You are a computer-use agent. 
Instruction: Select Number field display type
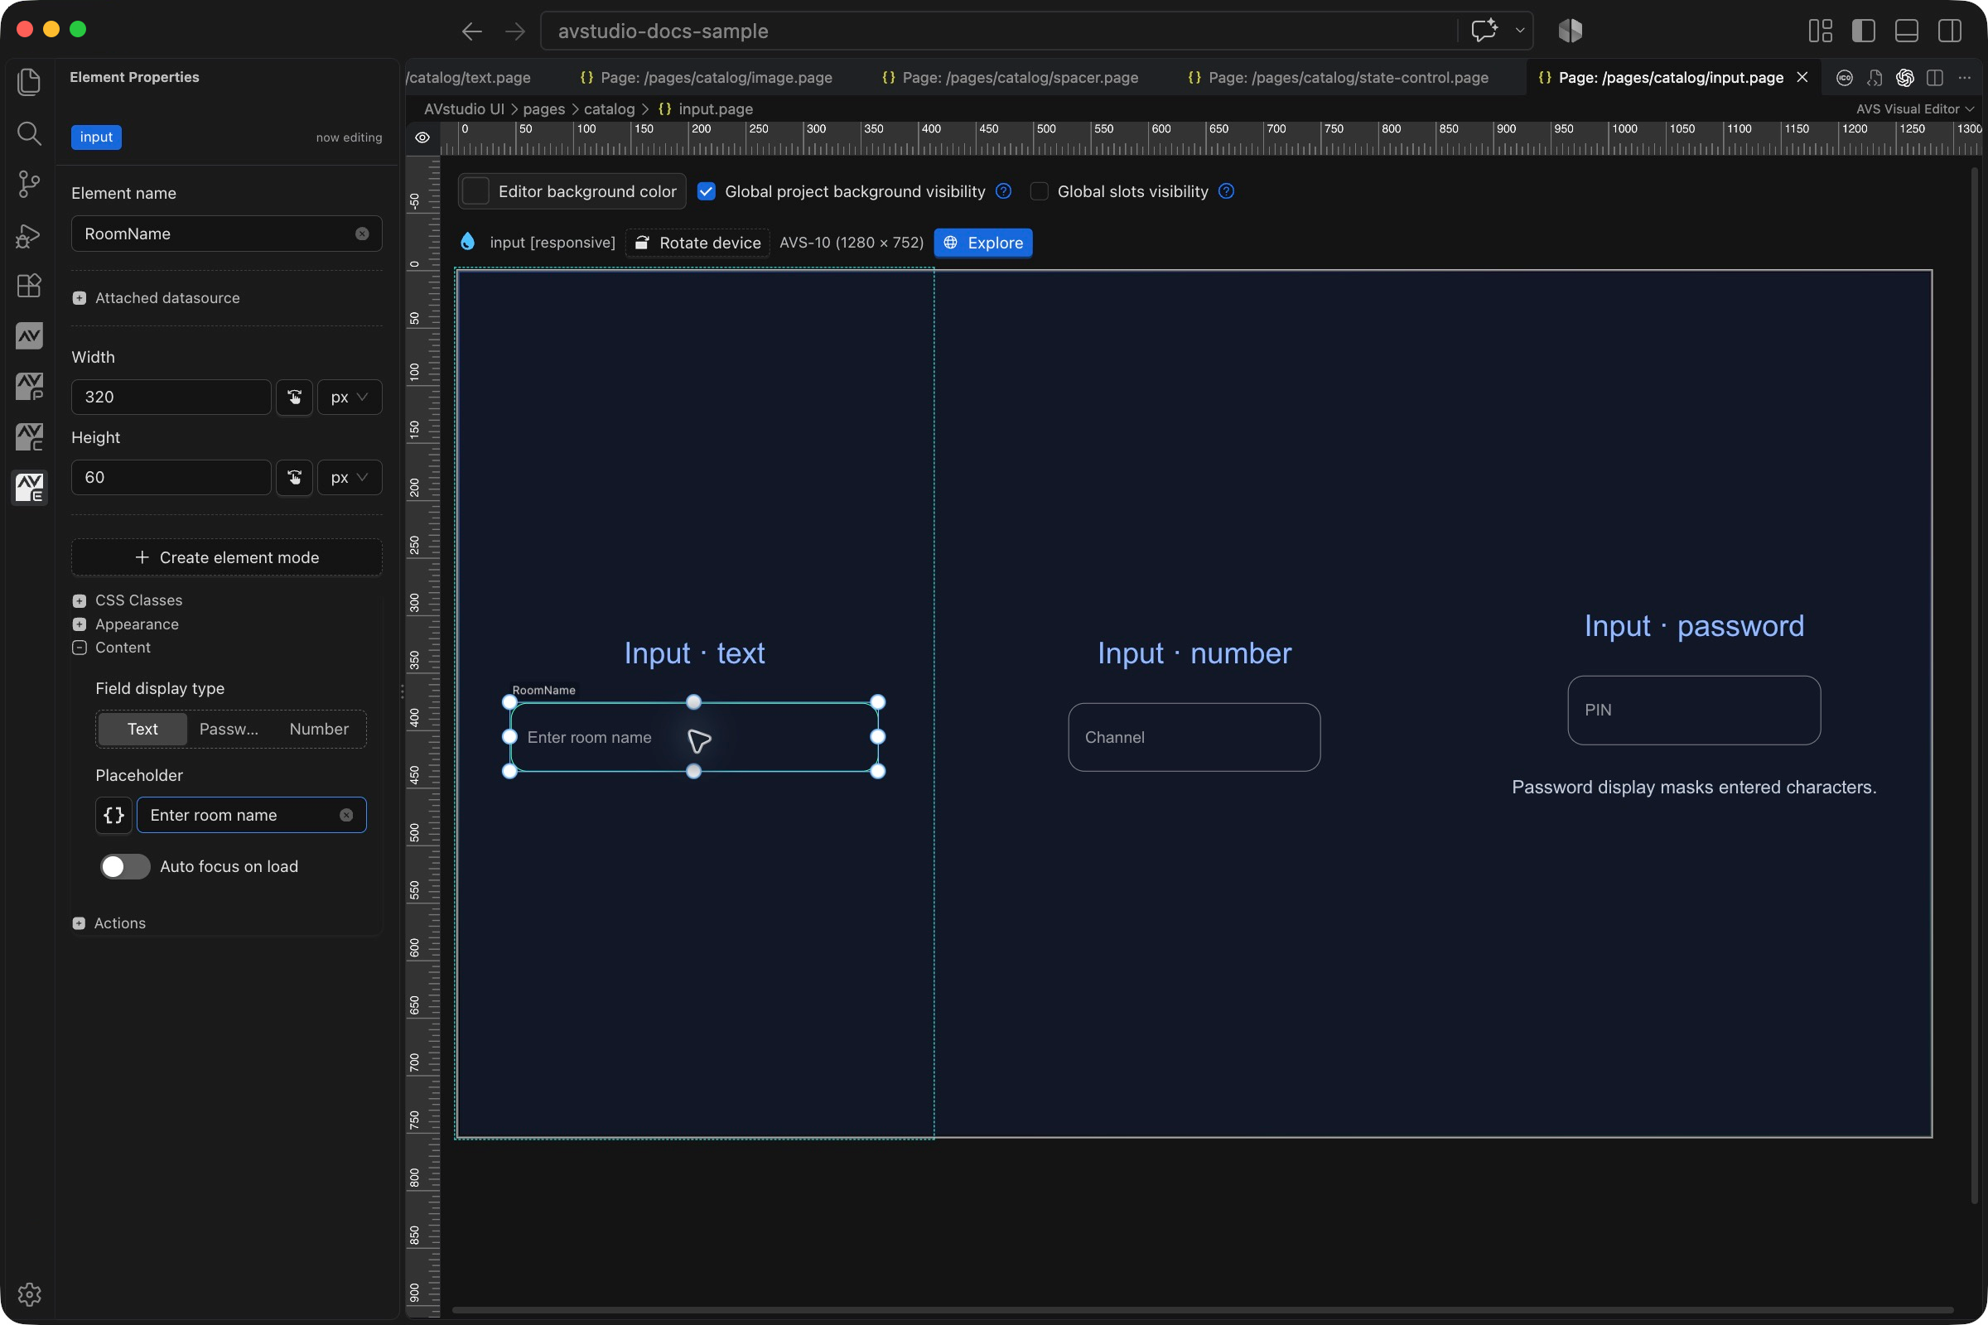tap(319, 730)
